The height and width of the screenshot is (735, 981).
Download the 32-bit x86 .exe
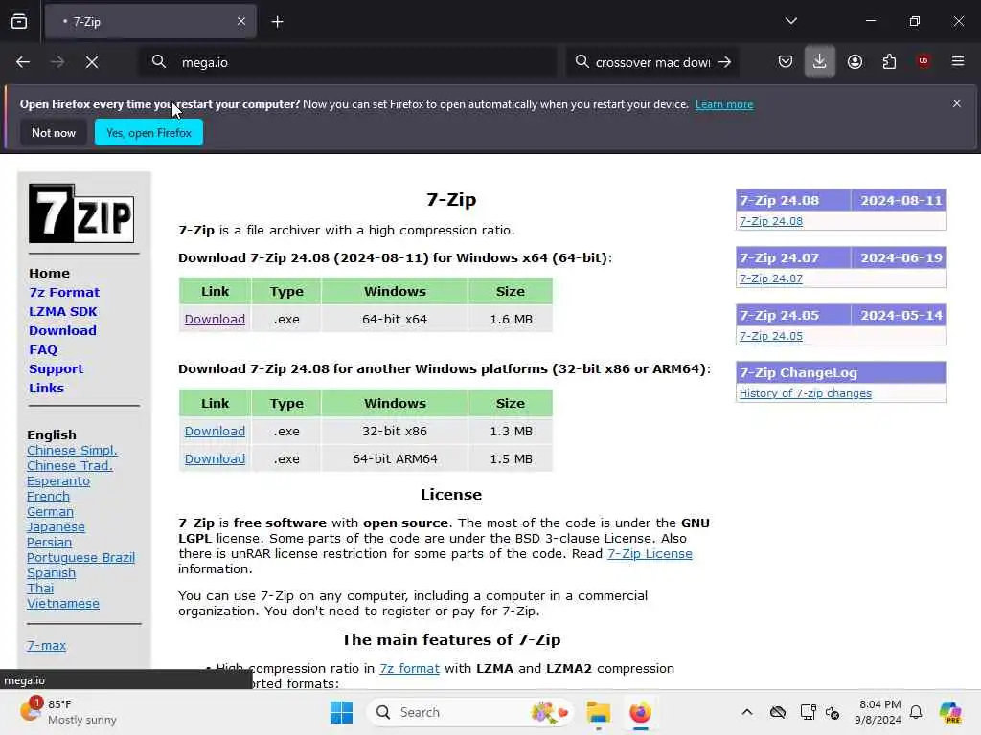point(215,431)
